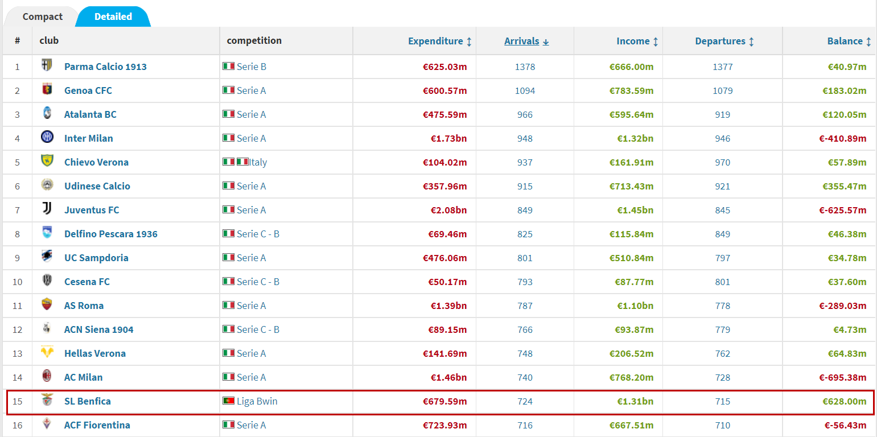Click the ACN Siena 1904 crest
The image size is (877, 437).
[x=47, y=328]
